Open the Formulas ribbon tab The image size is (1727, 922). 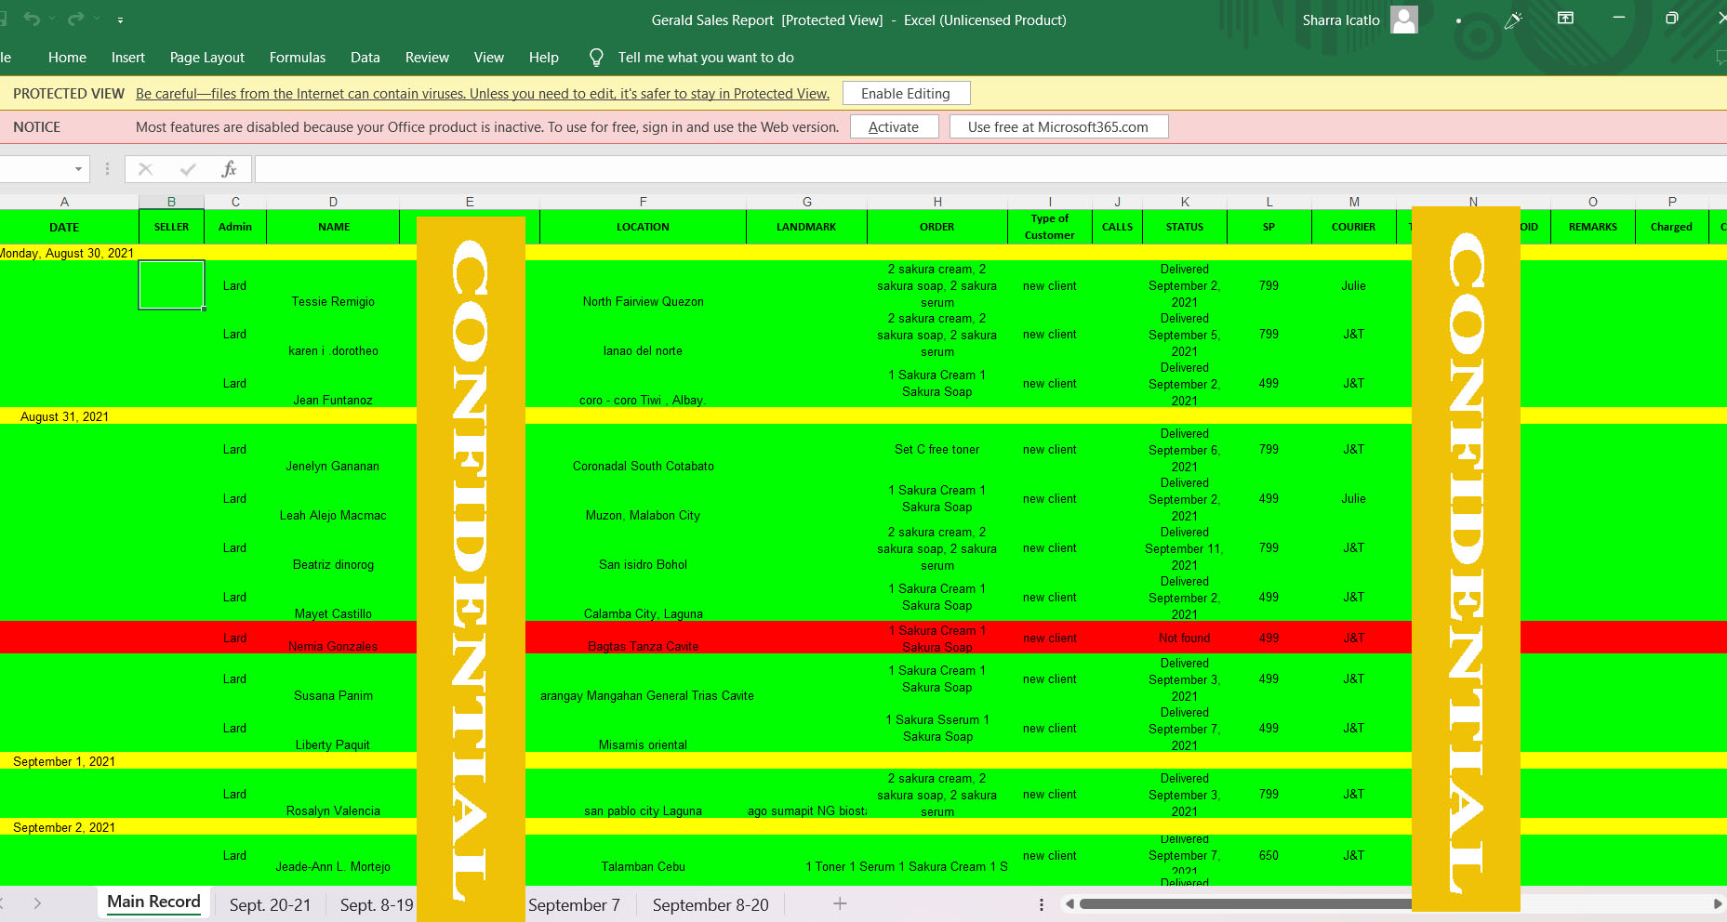point(298,58)
